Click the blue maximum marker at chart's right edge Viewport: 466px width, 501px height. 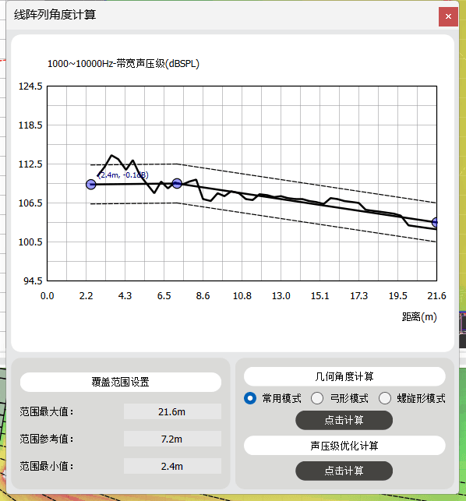(x=435, y=222)
